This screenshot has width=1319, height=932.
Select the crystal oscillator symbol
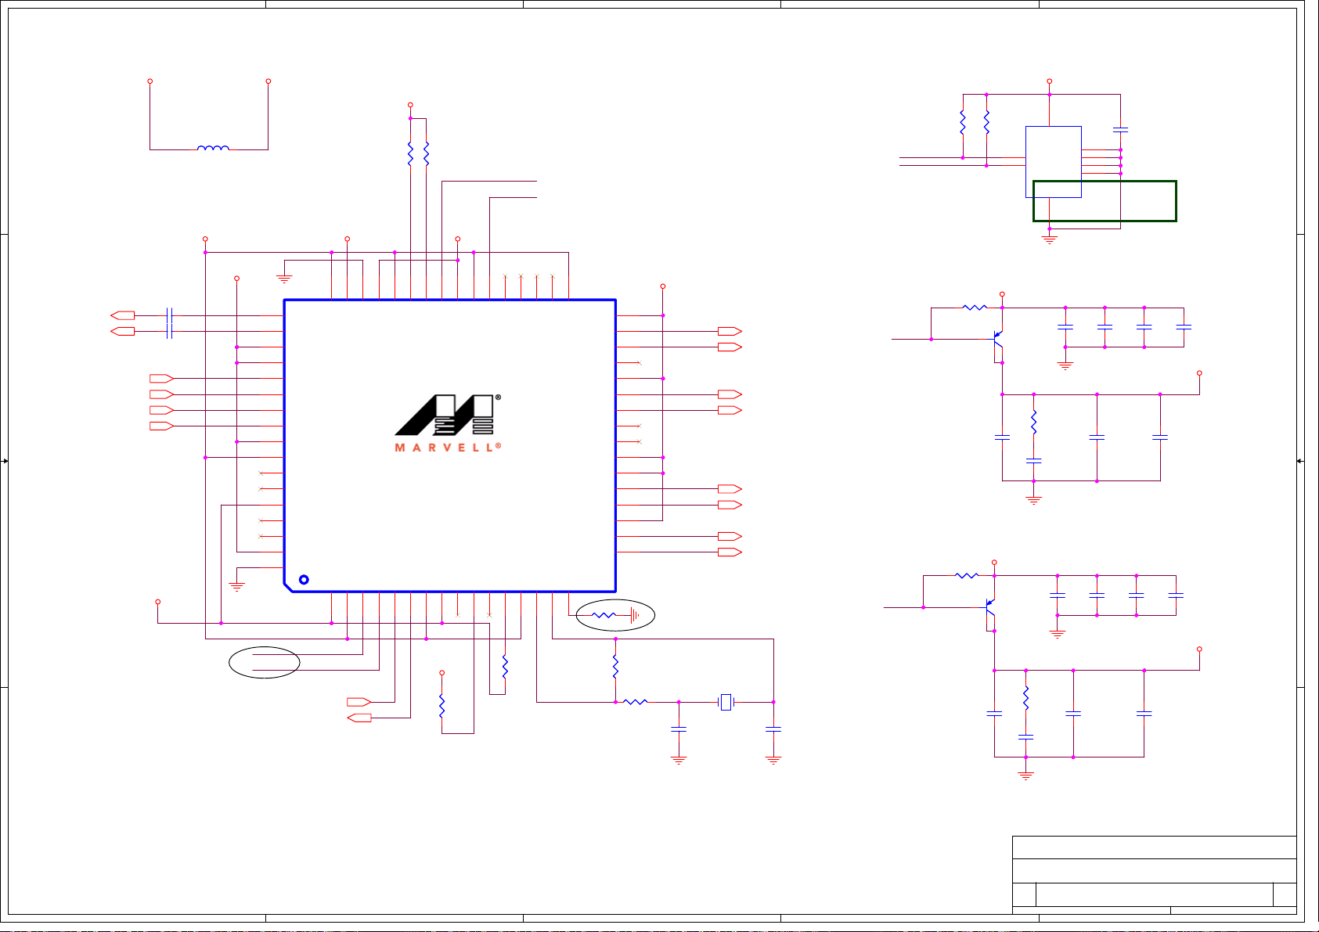pos(726,702)
